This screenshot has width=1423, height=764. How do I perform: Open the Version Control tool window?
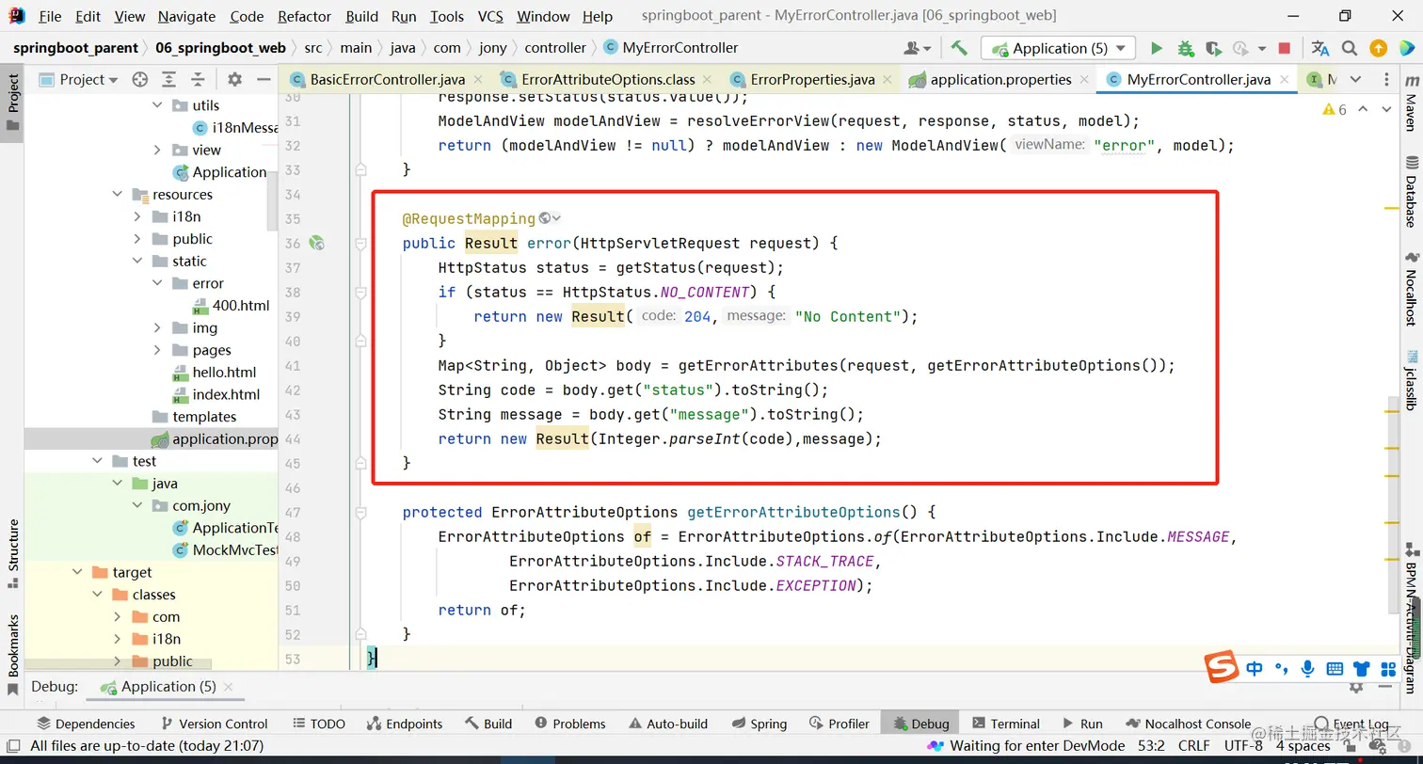215,724
